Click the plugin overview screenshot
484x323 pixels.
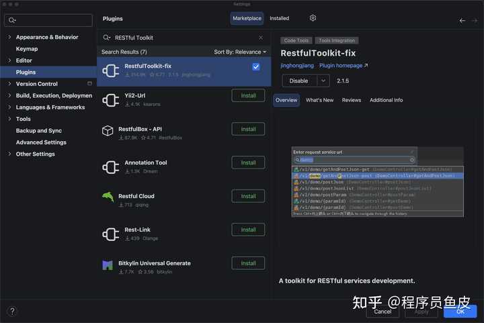click(x=377, y=182)
